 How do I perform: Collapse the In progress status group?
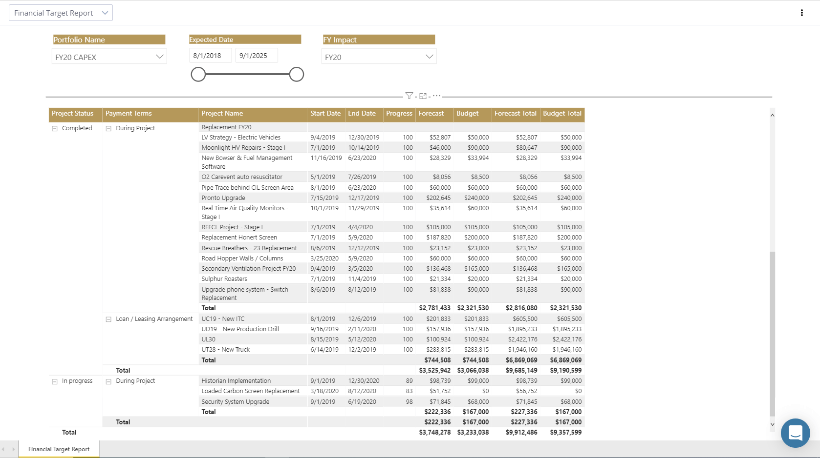(x=55, y=381)
